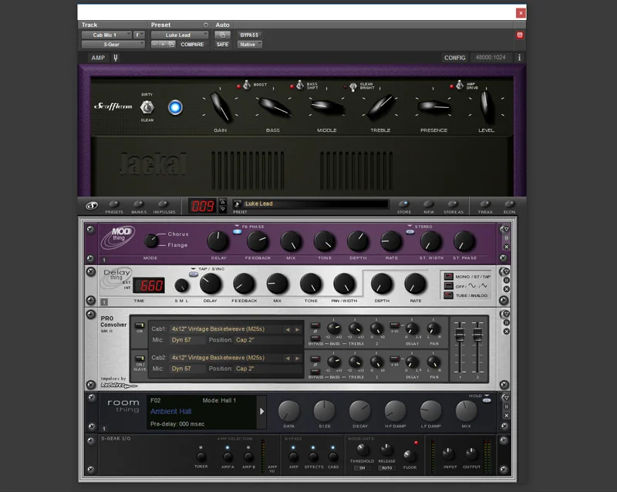
Task: Flip the DIRTY/CLEAN channel switch
Action: (x=147, y=107)
